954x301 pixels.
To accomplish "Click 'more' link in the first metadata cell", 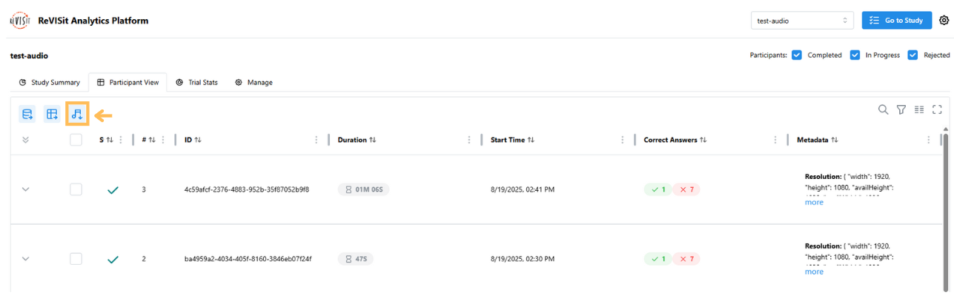I will [x=814, y=202].
